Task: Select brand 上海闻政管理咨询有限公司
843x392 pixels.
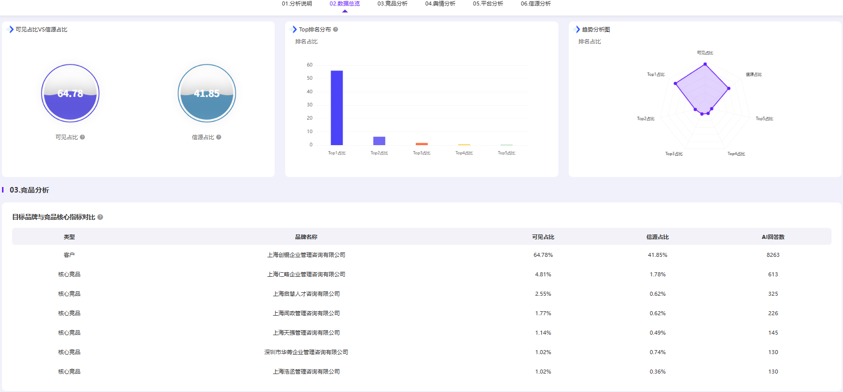Action: 306,313
